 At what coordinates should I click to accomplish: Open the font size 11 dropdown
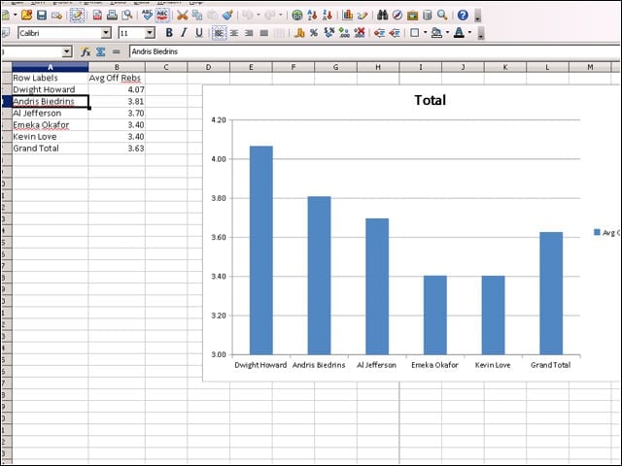click(150, 33)
